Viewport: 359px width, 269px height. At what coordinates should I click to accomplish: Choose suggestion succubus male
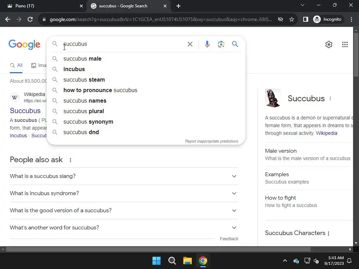point(146,58)
